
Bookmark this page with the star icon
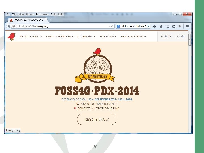point(168,26)
